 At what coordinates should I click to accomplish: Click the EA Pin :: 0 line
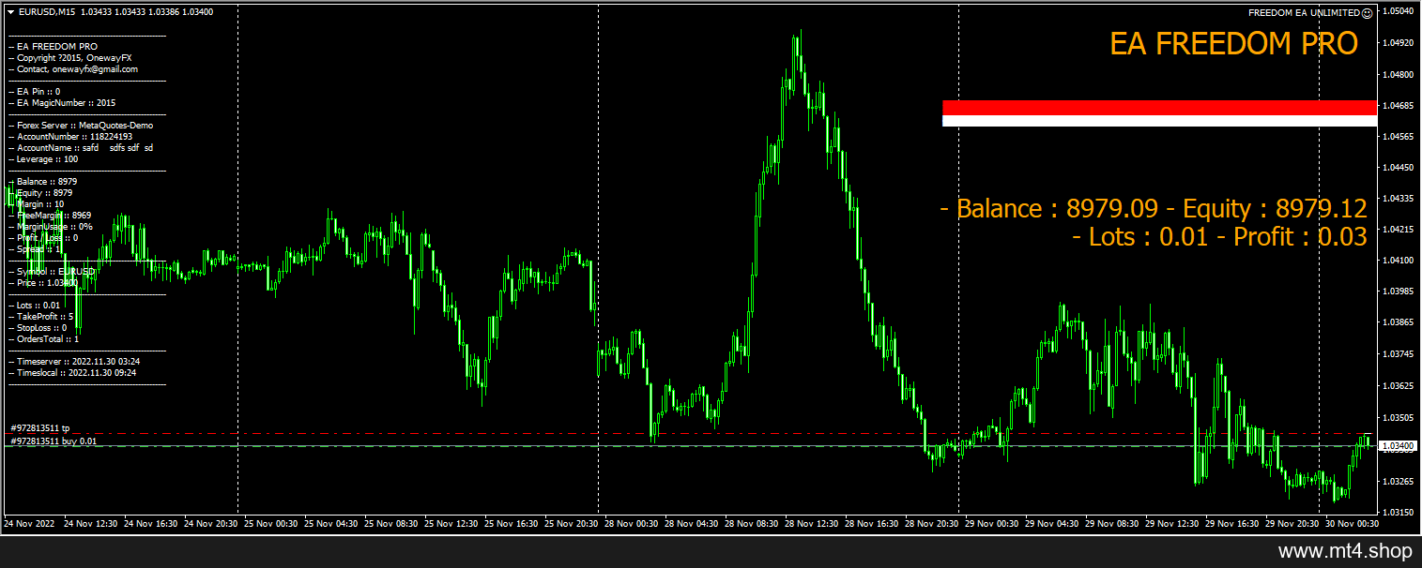click(34, 92)
